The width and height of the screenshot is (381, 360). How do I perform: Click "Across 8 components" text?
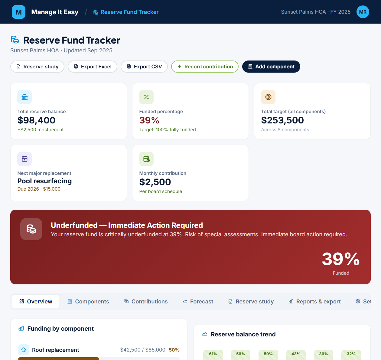[285, 129]
